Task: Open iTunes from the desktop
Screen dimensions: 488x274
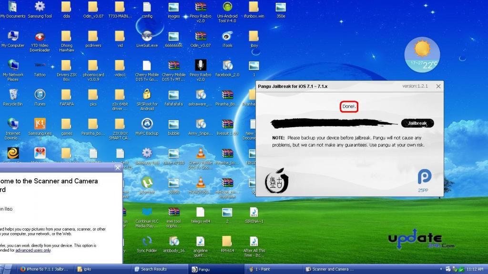Action: pyautogui.click(x=40, y=94)
